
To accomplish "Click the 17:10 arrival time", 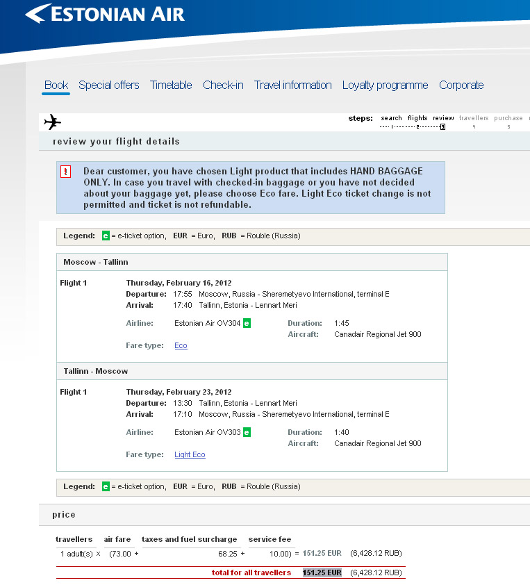I will pos(183,414).
